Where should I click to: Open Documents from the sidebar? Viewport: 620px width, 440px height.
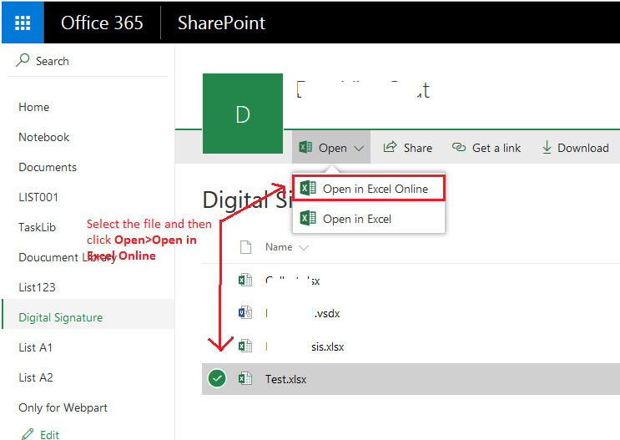tap(48, 167)
